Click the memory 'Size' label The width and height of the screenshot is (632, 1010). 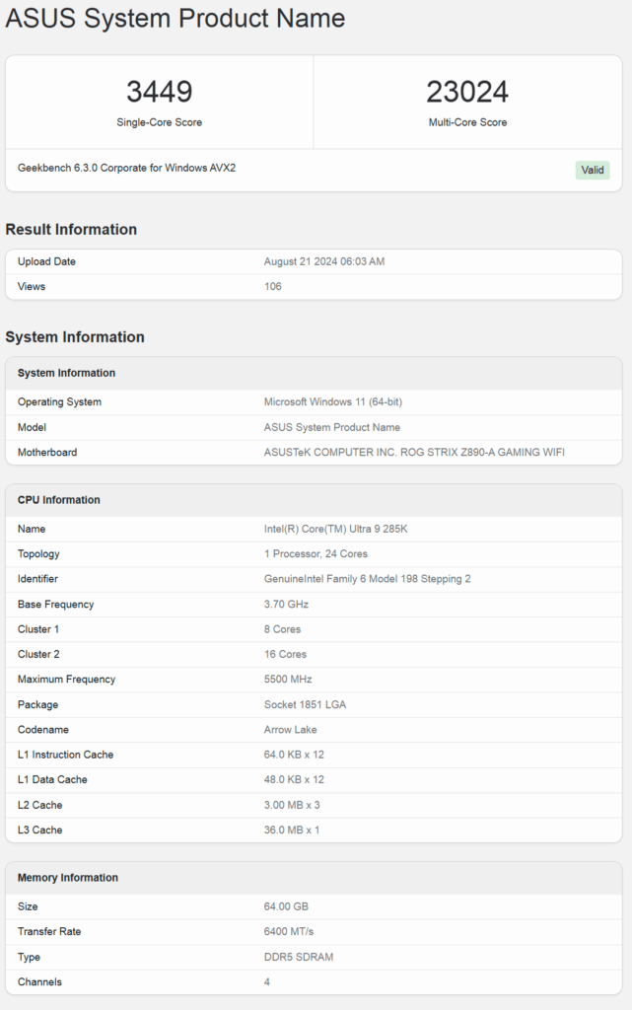(x=28, y=907)
